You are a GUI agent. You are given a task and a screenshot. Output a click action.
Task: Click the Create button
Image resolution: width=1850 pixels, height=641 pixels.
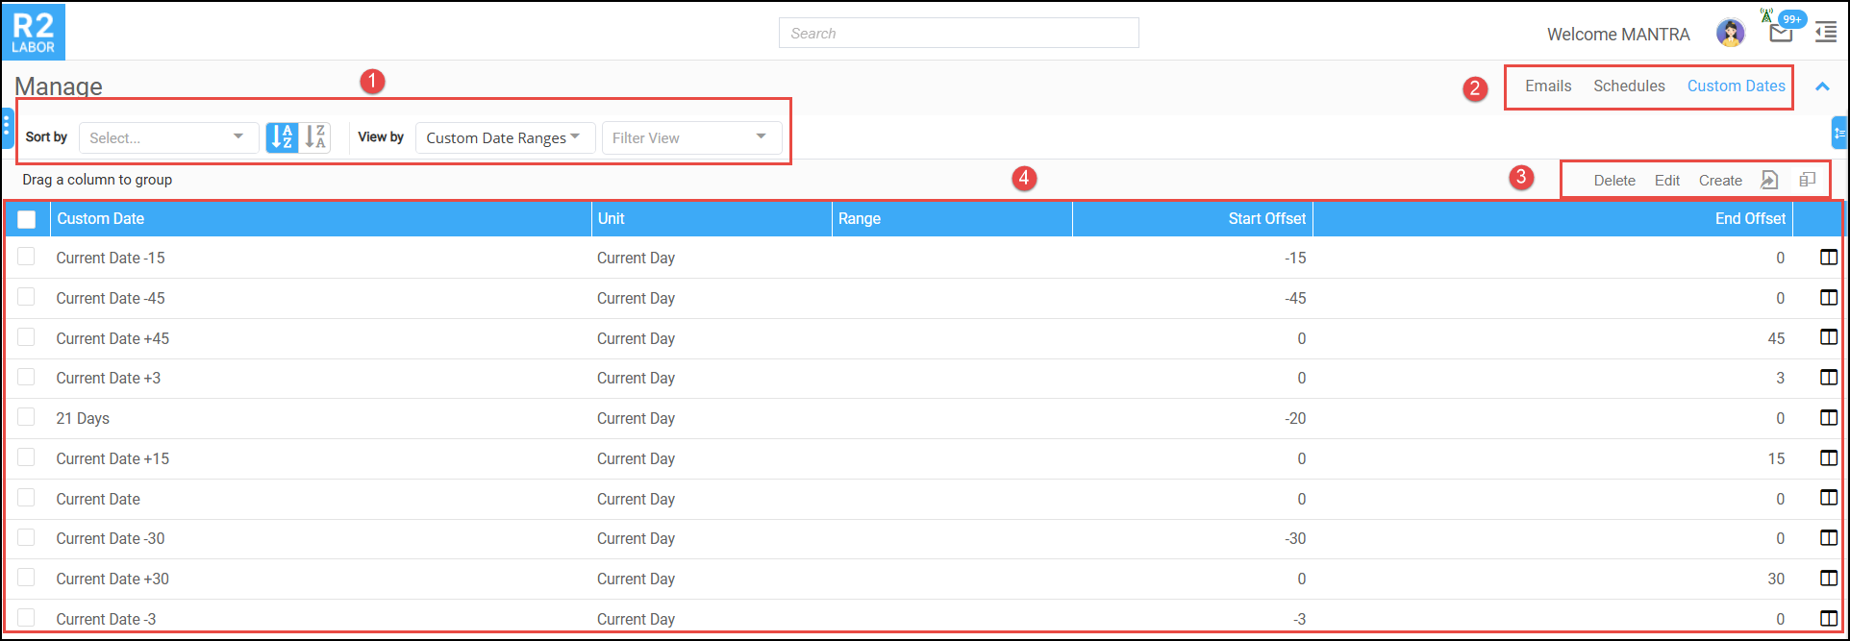(1719, 180)
